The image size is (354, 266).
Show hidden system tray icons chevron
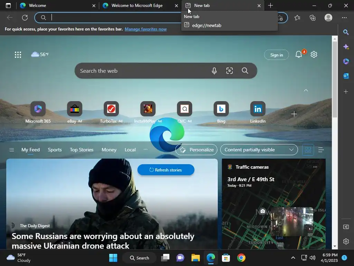click(293, 258)
